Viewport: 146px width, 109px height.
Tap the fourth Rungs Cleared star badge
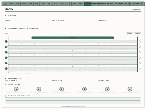pos(84,89)
